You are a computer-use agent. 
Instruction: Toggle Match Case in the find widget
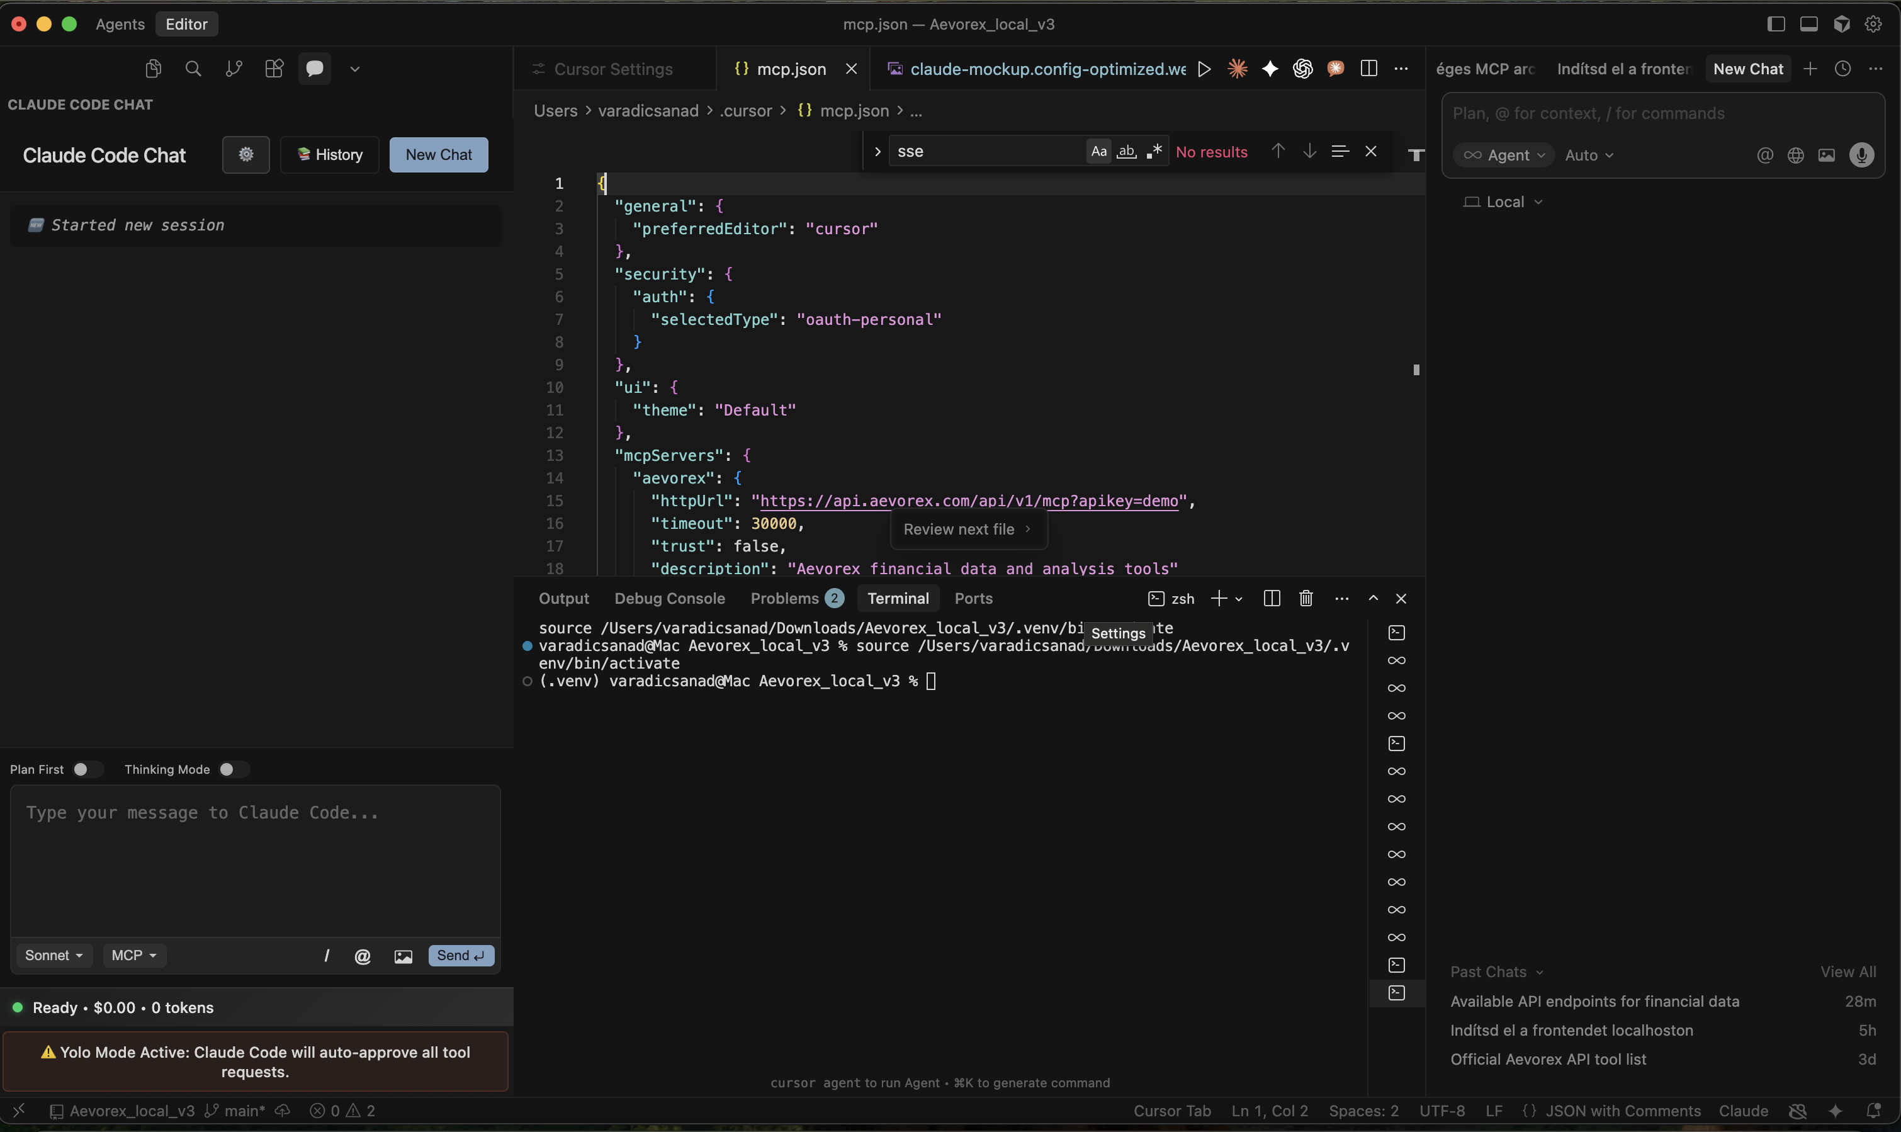click(1098, 151)
